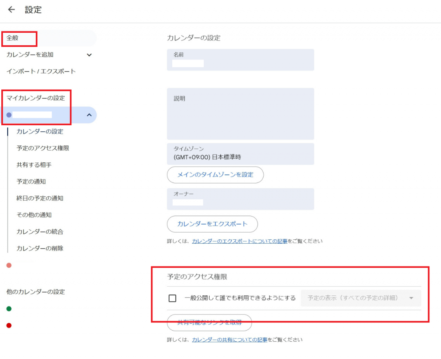Open 予定の表示（すべての予定の詳細） dropdown
The width and height of the screenshot is (441, 359).
tap(361, 298)
